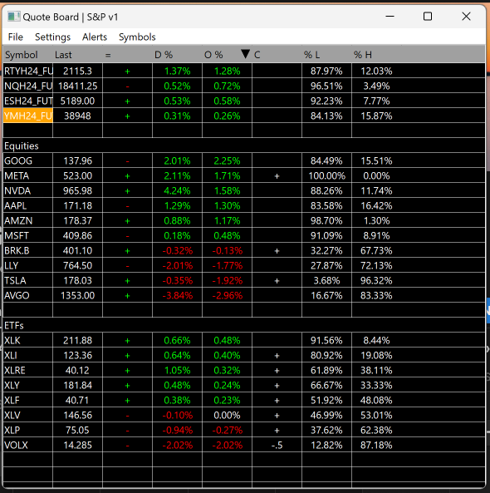The image size is (490, 493).
Task: Click the plus sign in META's C column
Action: pos(277,175)
